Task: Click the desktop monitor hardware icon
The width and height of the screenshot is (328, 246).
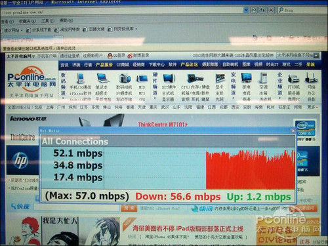Action: coord(169,79)
